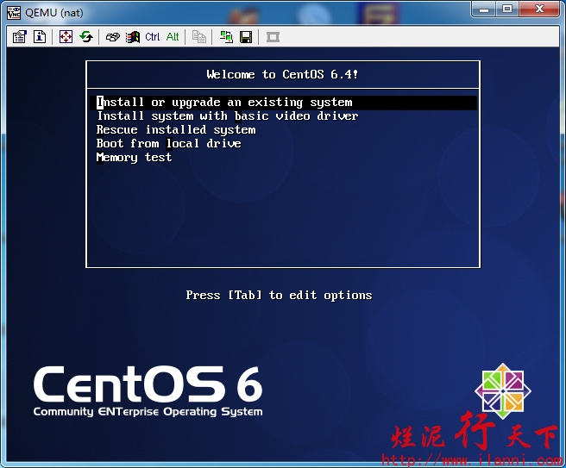Toggle the Ctrl key button
This screenshot has height=468, width=566.
click(153, 37)
